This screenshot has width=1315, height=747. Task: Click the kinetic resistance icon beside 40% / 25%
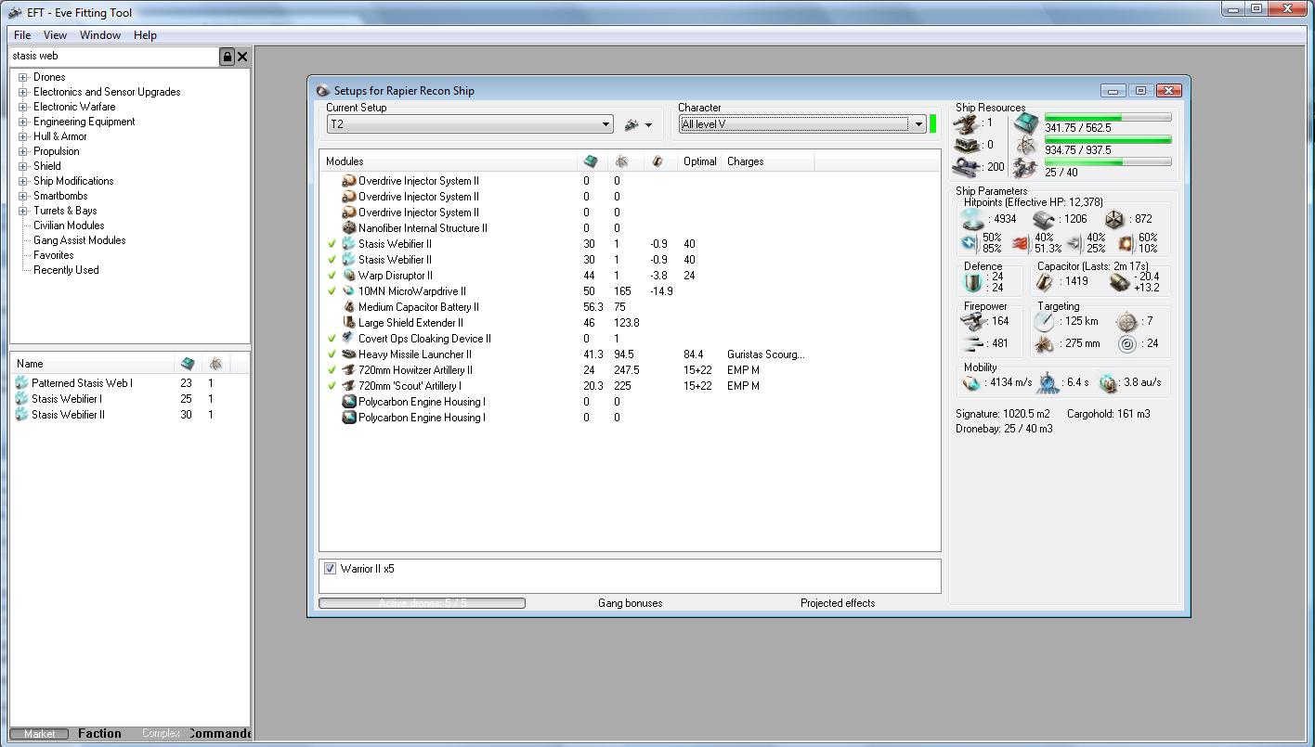click(1074, 243)
